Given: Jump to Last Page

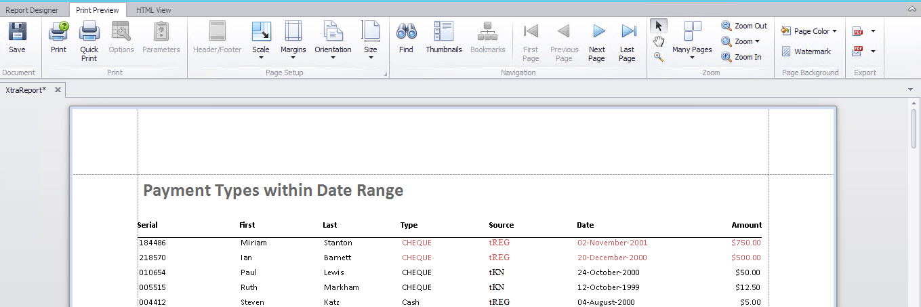Looking at the screenshot, I should [x=628, y=42].
